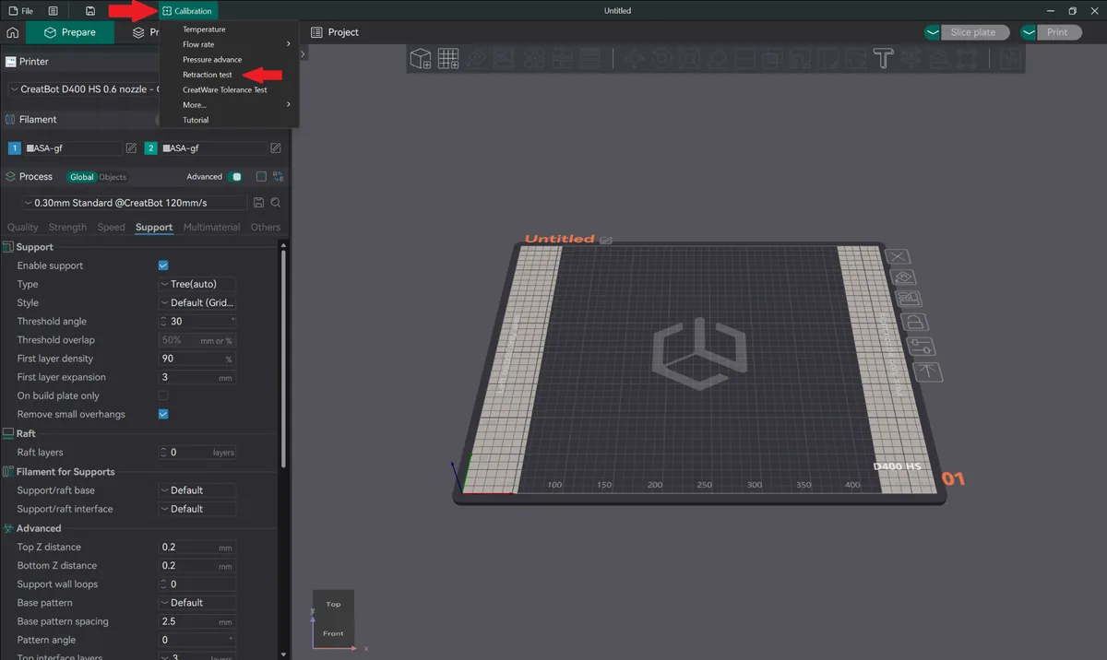
Task: Open plate settings sliders icon
Action: point(920,347)
